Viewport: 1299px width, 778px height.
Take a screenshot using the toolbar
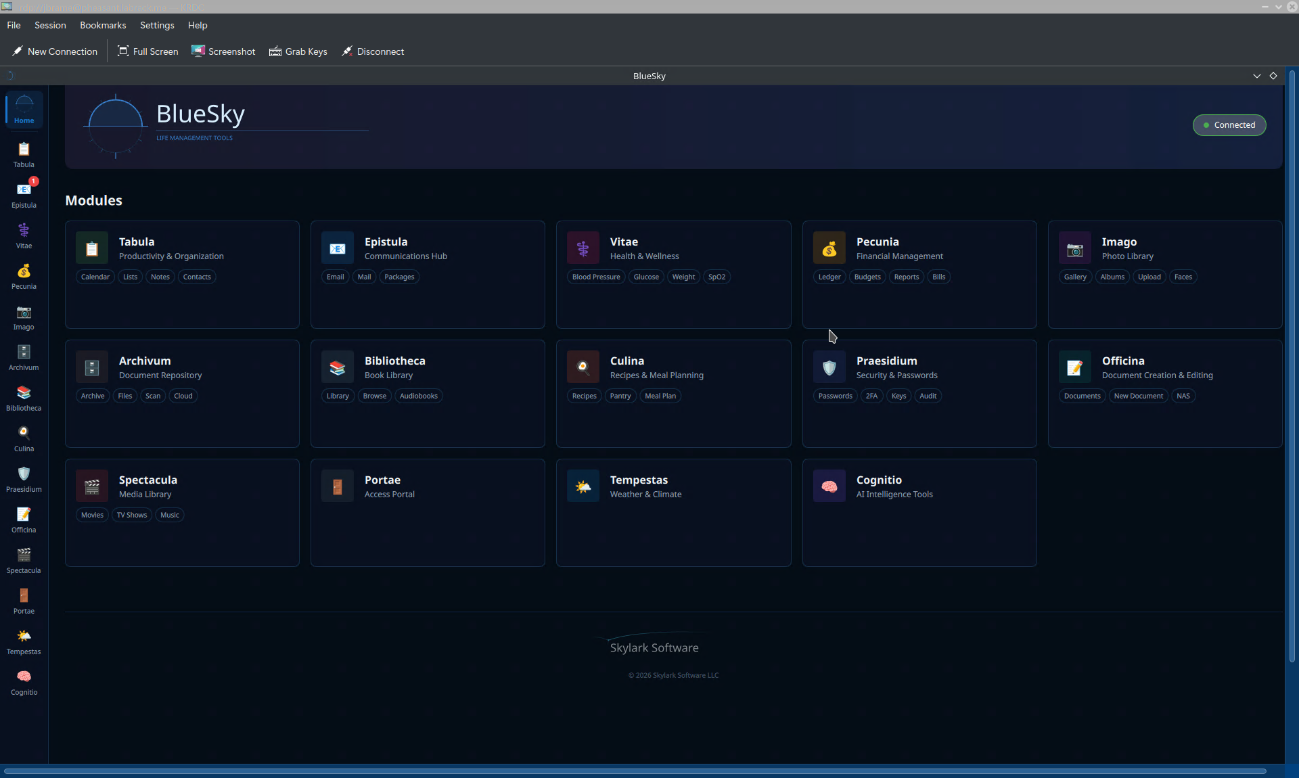[223, 51]
